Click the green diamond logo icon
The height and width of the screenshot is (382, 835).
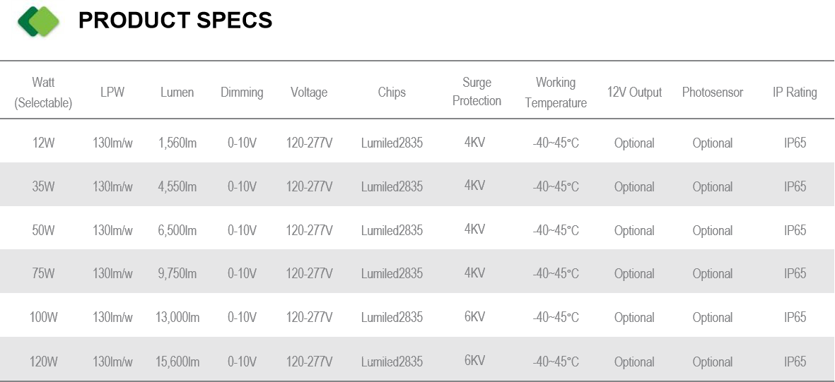click(38, 21)
